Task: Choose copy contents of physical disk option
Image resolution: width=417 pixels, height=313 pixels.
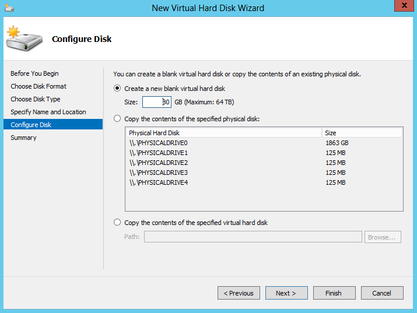Action: click(118, 119)
